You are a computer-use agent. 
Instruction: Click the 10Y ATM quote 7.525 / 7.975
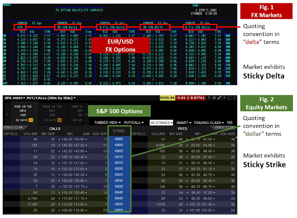(x=27, y=83)
